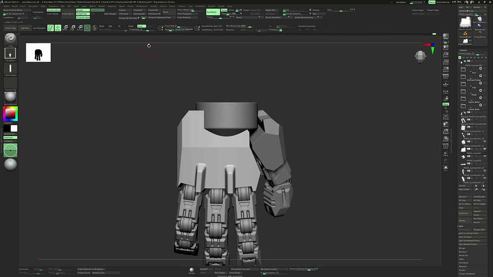Click the BPR render icon
The height and width of the screenshot is (277, 493).
(446, 37)
